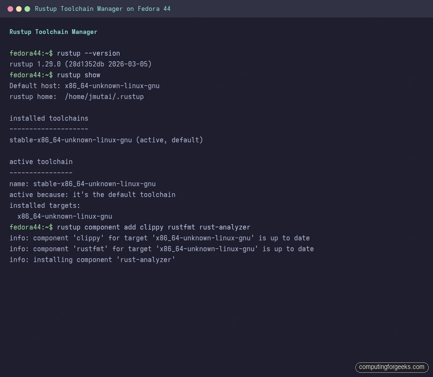Click 'stable-x86_64-unknown-linux-gnu (active, default)' line
This screenshot has height=377, width=433.
[x=106, y=140]
